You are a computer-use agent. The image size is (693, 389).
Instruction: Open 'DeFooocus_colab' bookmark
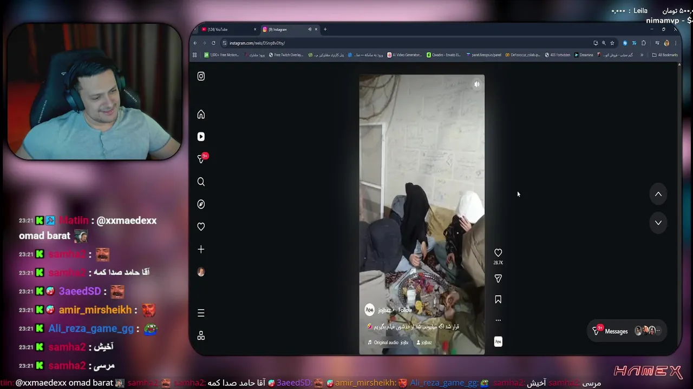[x=522, y=55]
